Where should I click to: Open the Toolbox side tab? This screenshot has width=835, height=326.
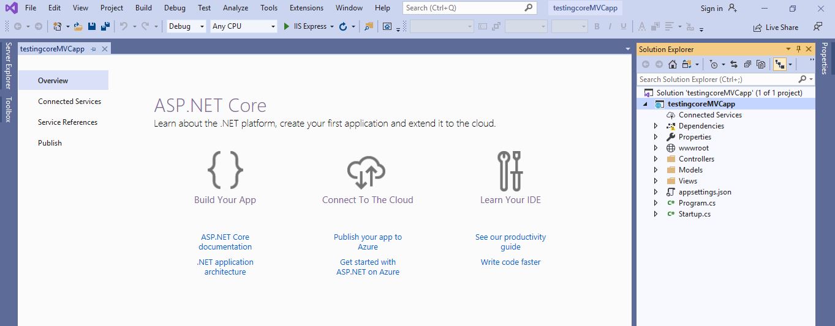9,109
